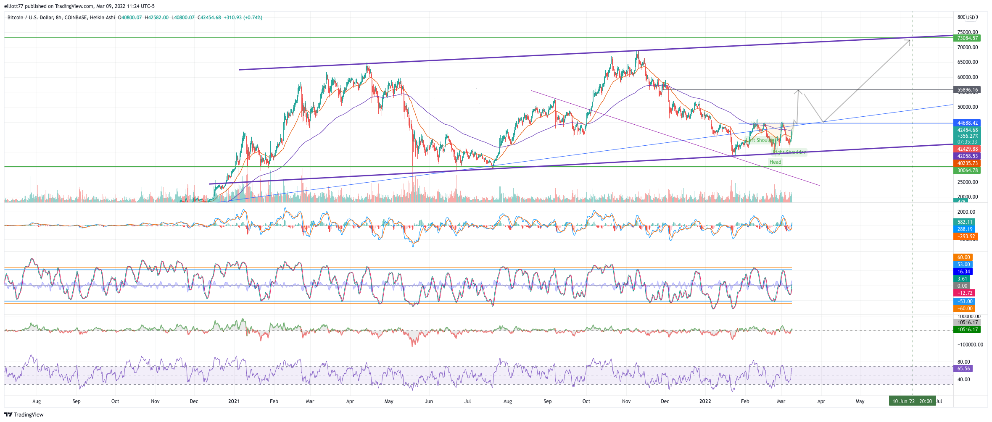
Task: Click the green '10 Jun '22 20:00' date marker
Action: (x=913, y=401)
